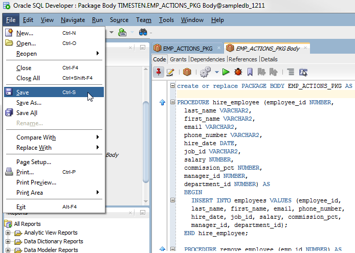Click the Save floppy disk icon

(x=9, y=92)
